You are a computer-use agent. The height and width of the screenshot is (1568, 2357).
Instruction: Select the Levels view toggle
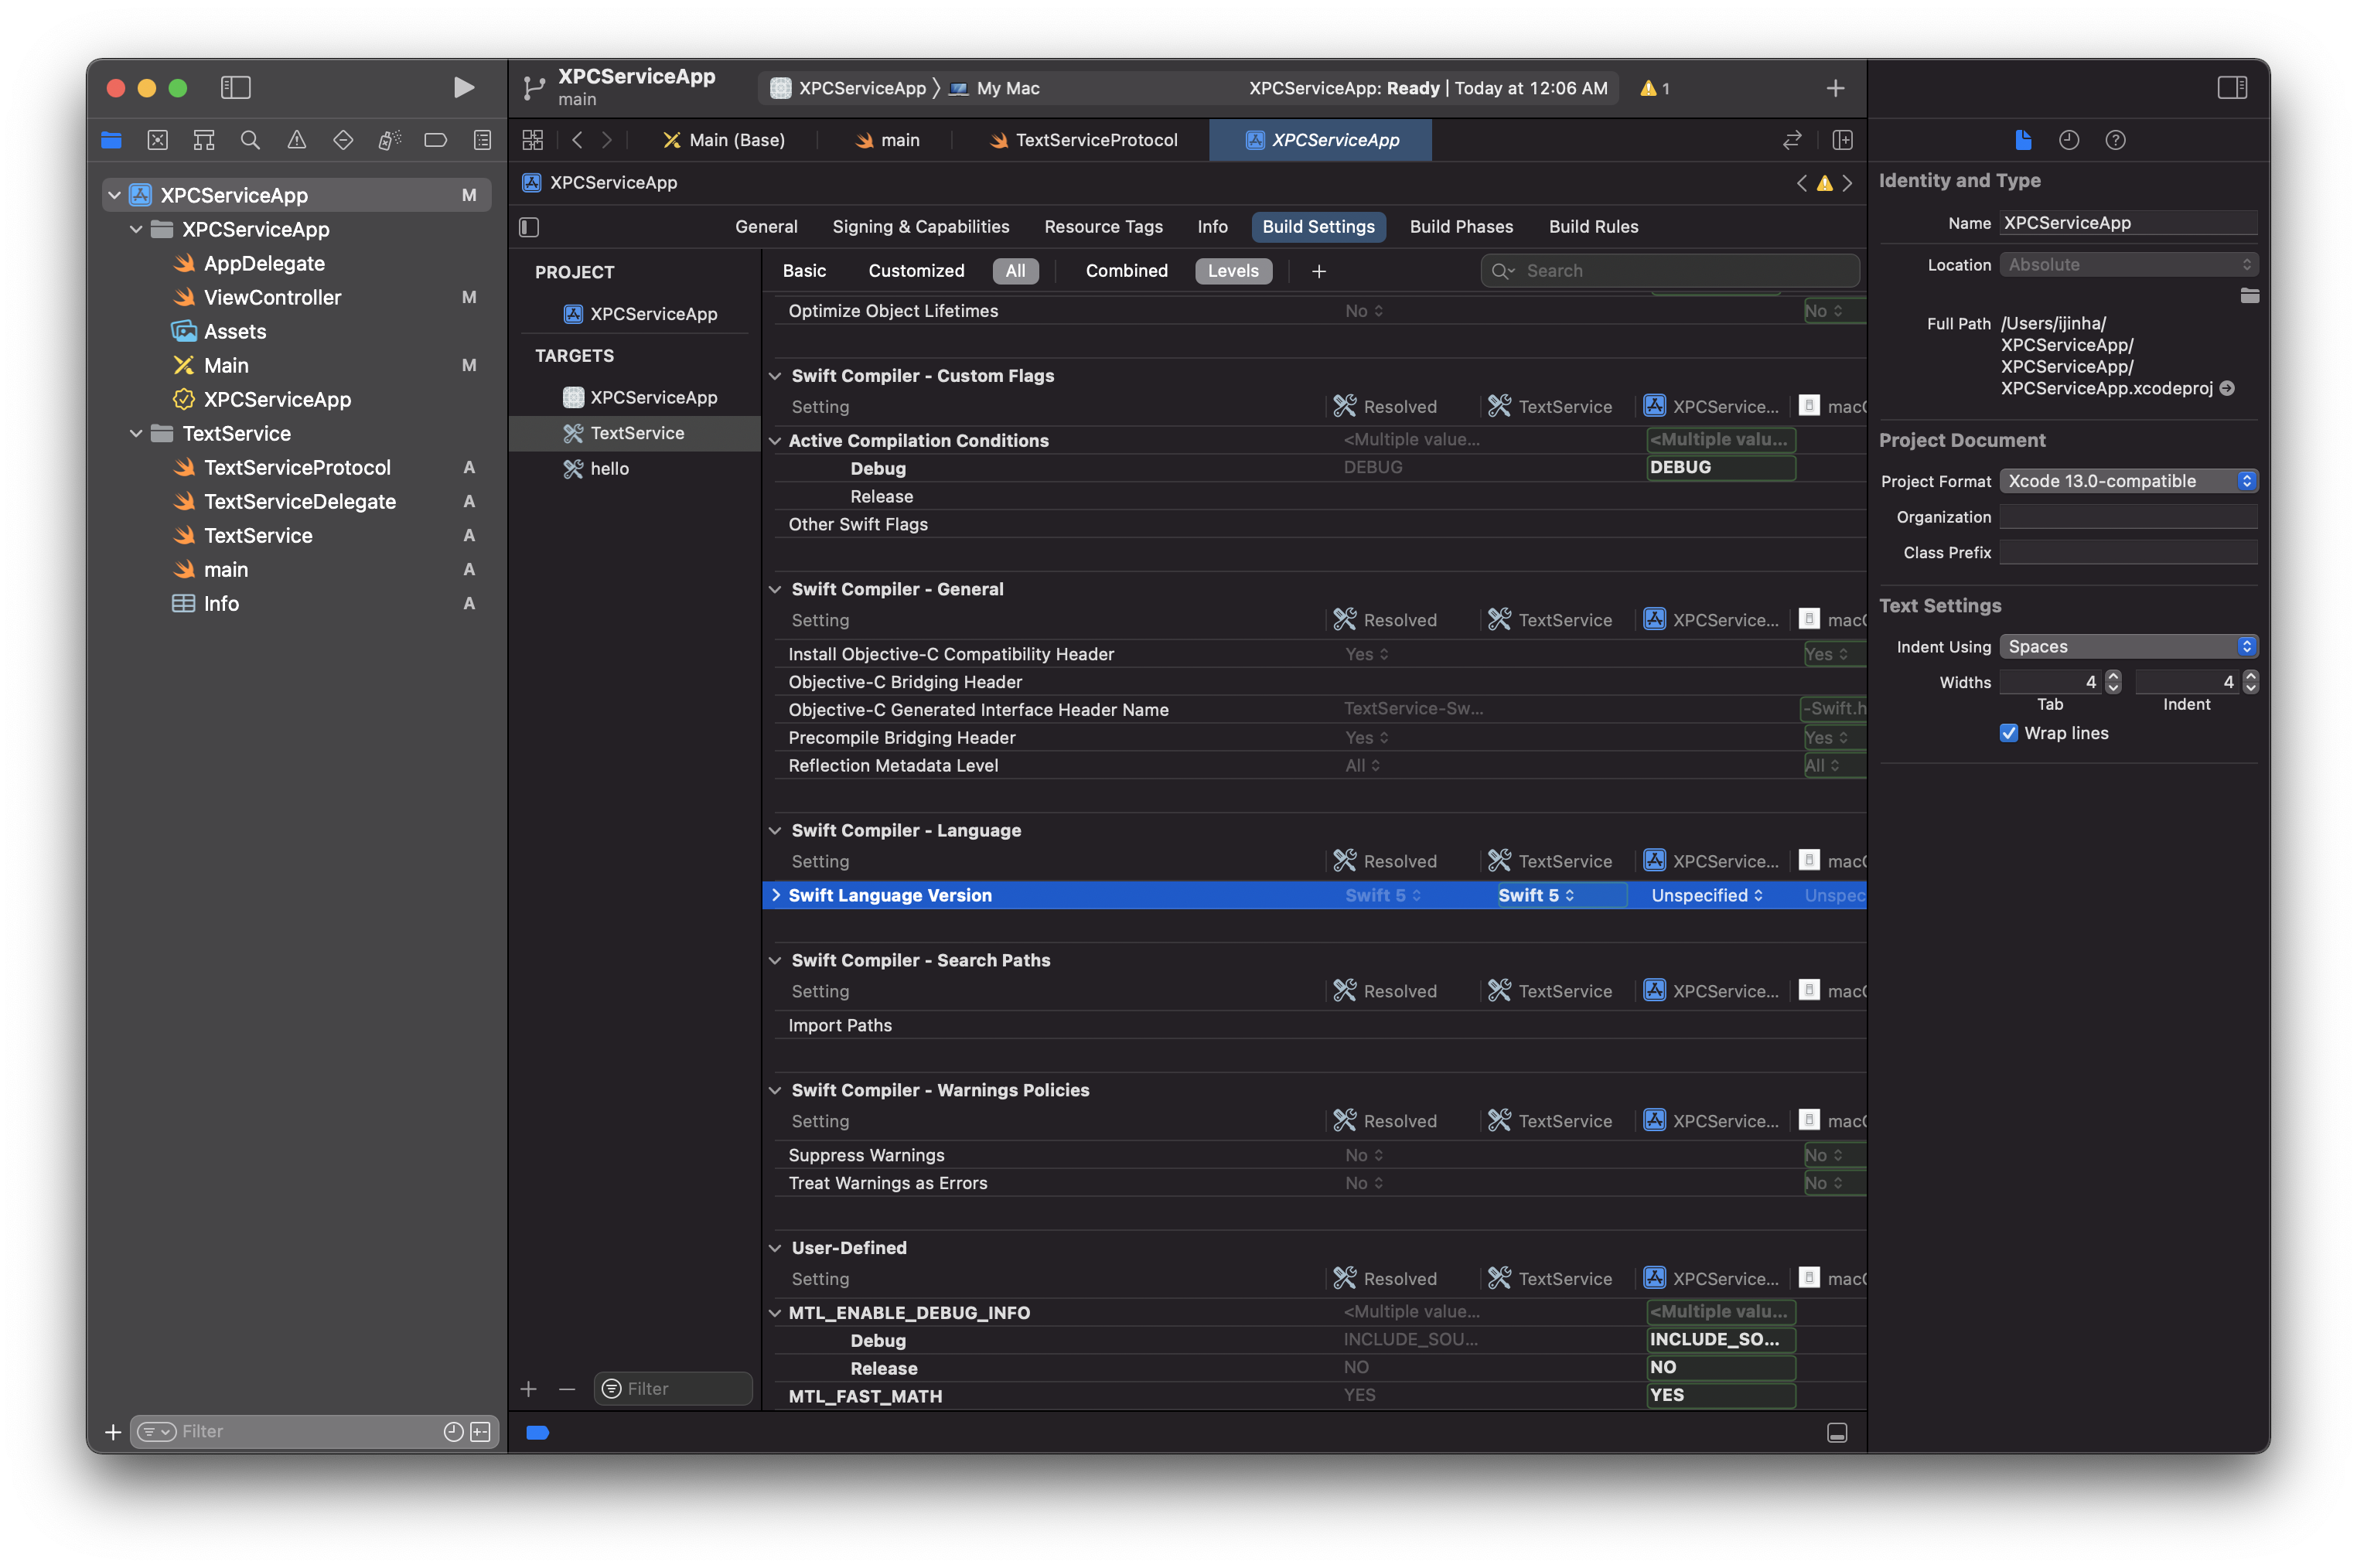click(1233, 271)
